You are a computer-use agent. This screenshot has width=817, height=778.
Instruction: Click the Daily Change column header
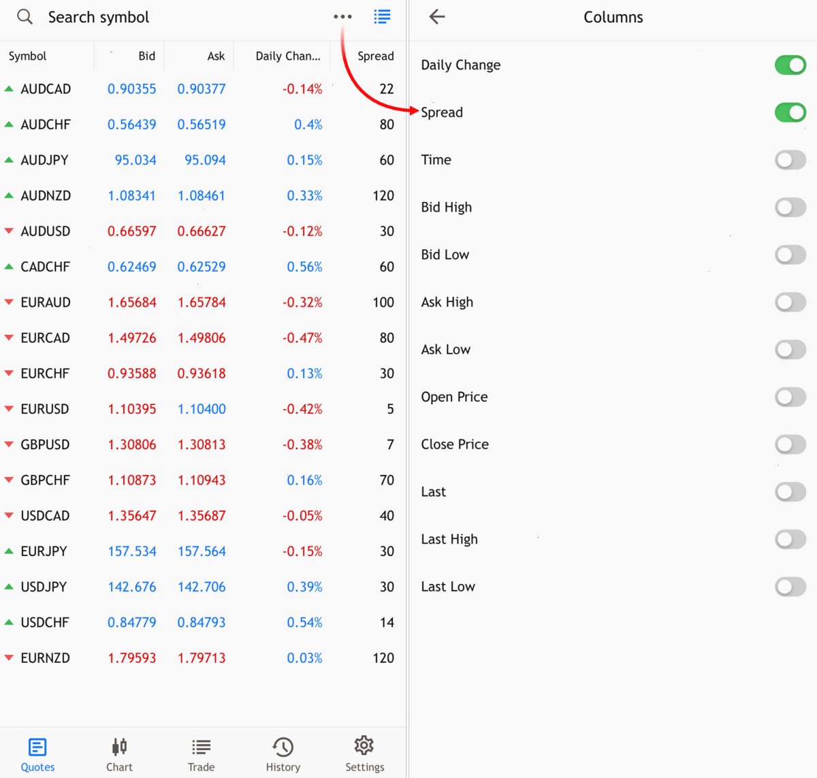[x=288, y=56]
